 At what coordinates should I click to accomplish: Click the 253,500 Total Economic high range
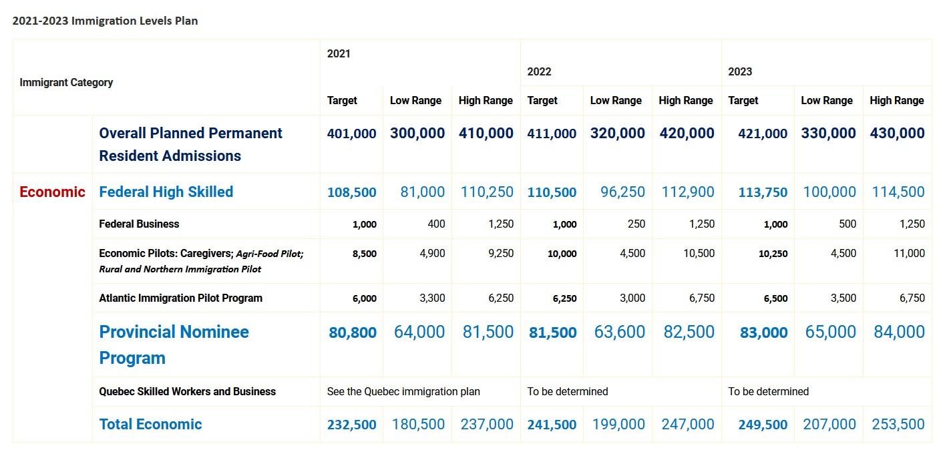click(x=898, y=424)
